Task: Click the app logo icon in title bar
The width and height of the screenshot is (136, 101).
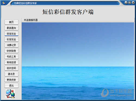Action: [x=4, y=3]
